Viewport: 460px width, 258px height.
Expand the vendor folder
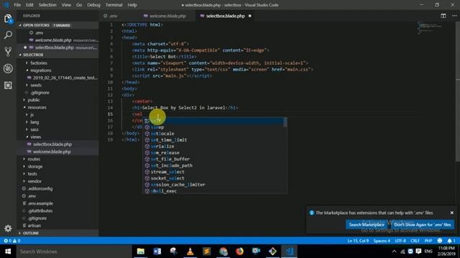click(34, 181)
